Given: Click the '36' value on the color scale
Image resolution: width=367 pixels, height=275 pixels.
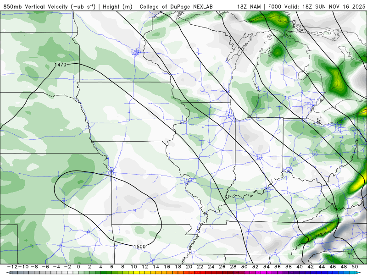Looking at the screenshot, I should (278, 267).
